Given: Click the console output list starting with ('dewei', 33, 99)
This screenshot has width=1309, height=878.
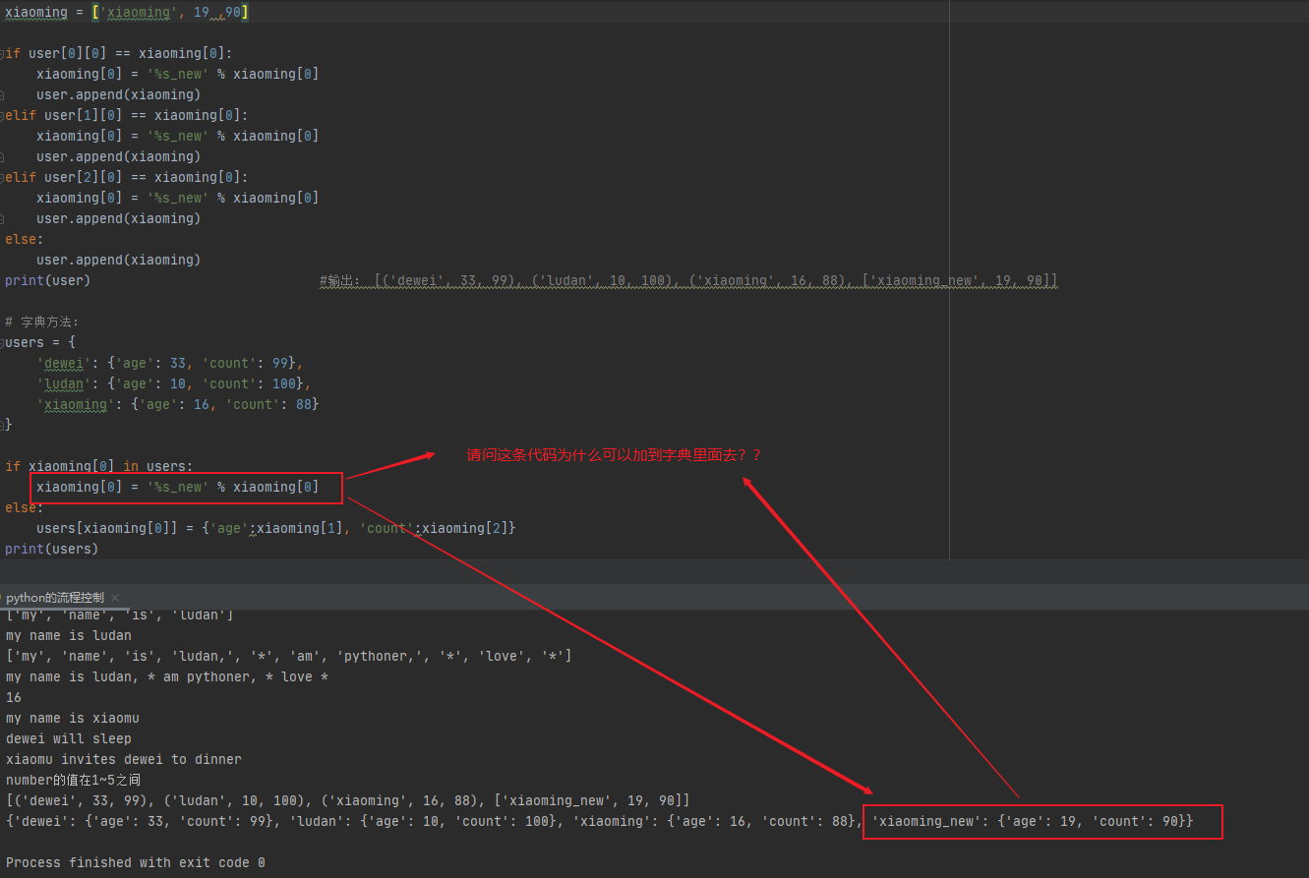Looking at the screenshot, I should click(x=348, y=800).
